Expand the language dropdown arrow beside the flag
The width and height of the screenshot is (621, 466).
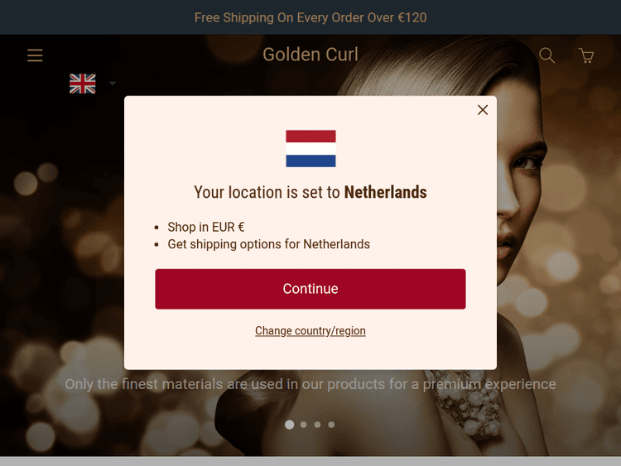click(113, 84)
